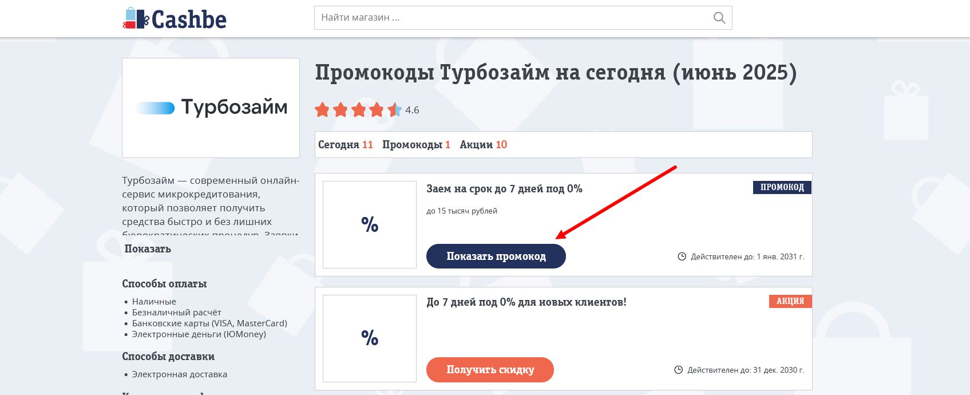
Task: Click the text 'до 15 тысяч рублей'
Action: click(462, 211)
